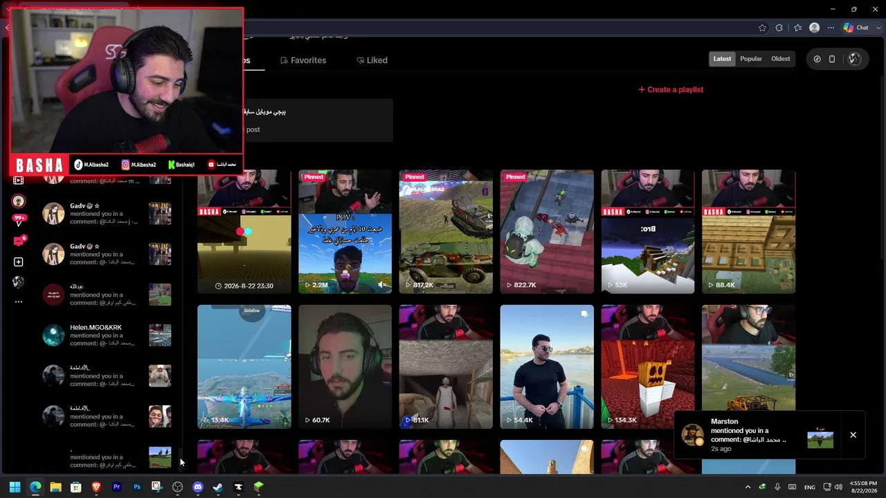
Task: Open the taskbar clock showing 4:55:08 PM
Action: 864,487
